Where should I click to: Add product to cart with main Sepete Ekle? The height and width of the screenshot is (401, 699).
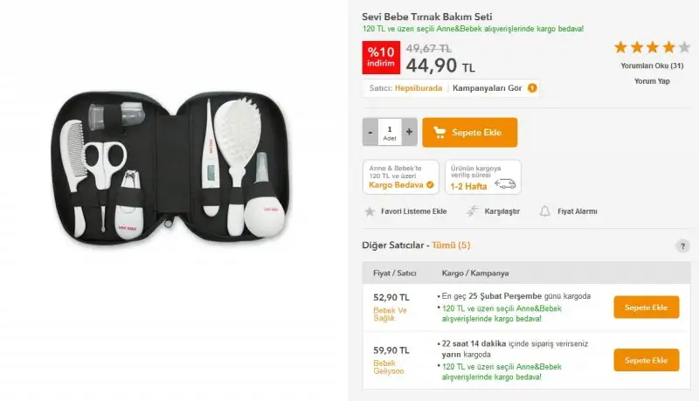click(x=470, y=132)
